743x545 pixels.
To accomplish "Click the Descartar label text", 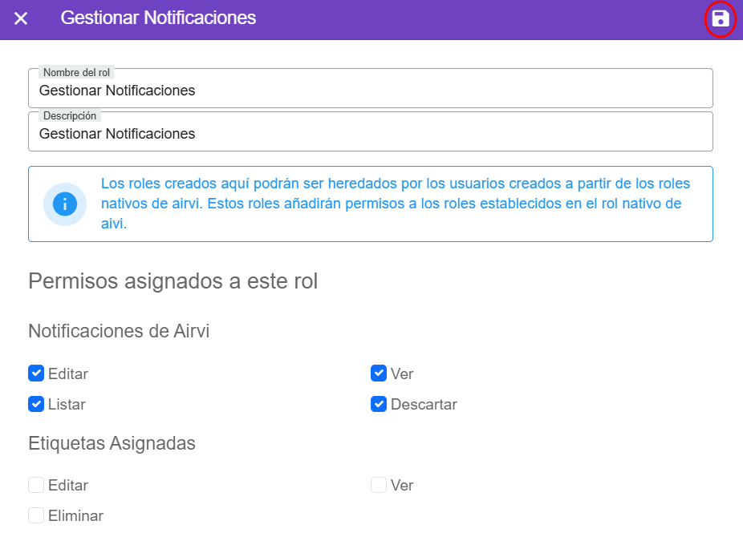I will [x=424, y=405].
